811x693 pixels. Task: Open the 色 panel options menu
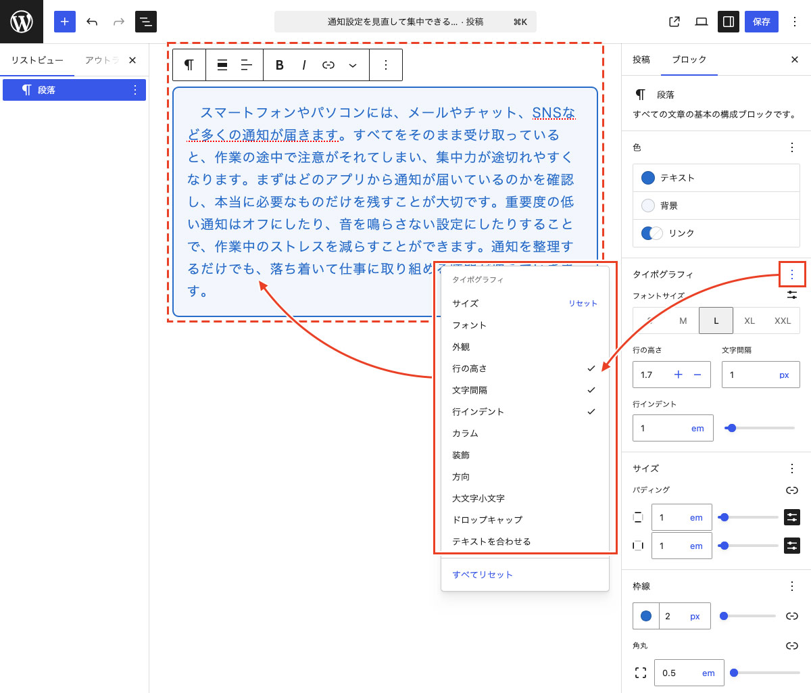(x=792, y=147)
